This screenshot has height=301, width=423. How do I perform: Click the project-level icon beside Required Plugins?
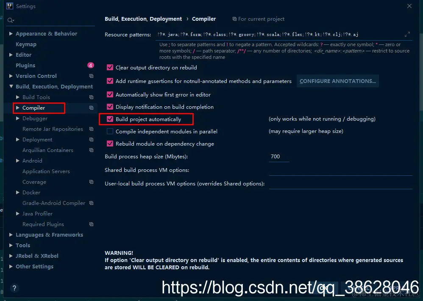[x=92, y=224]
